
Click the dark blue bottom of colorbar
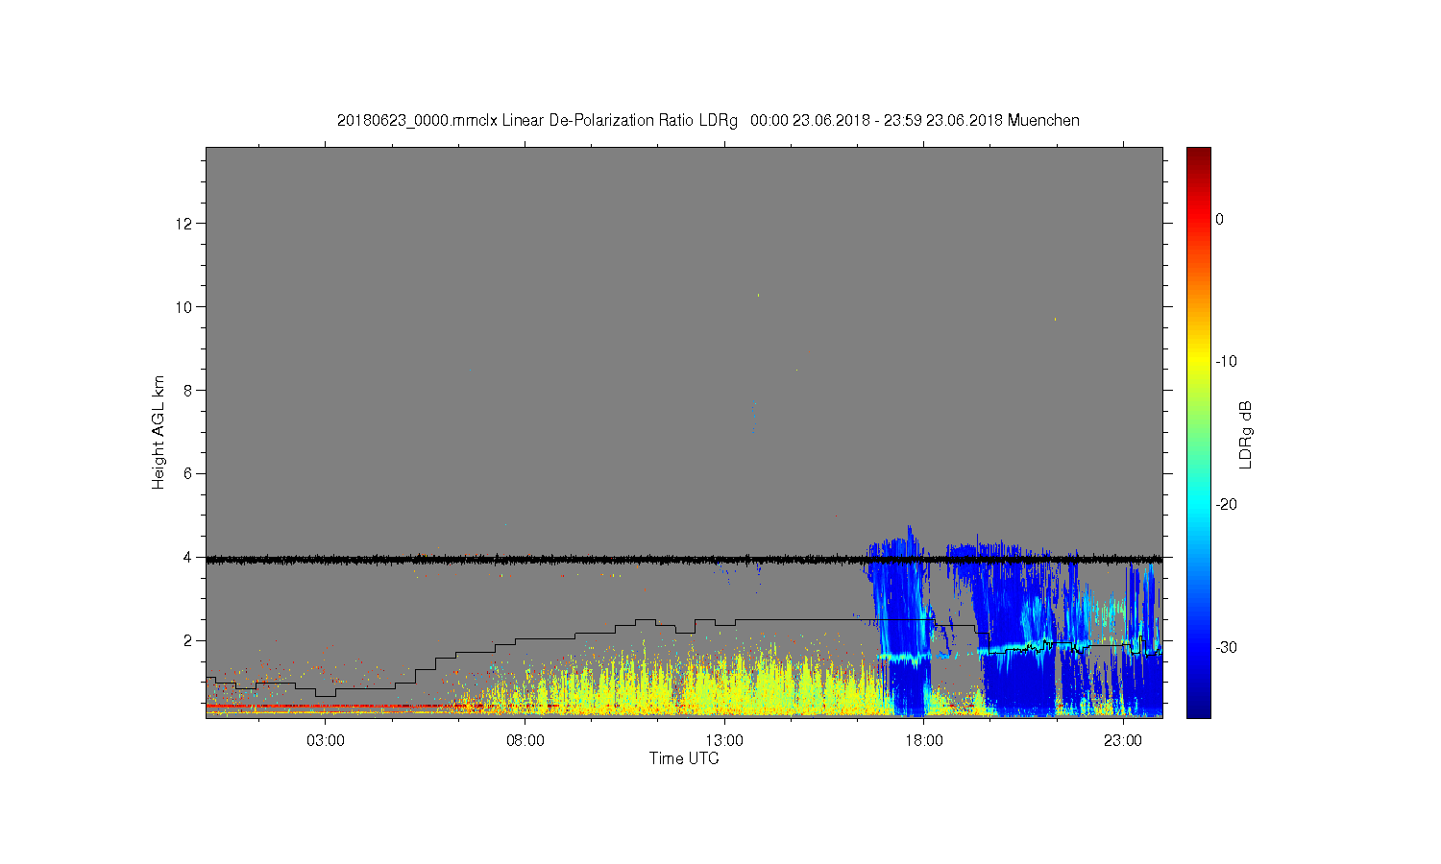point(1198,708)
